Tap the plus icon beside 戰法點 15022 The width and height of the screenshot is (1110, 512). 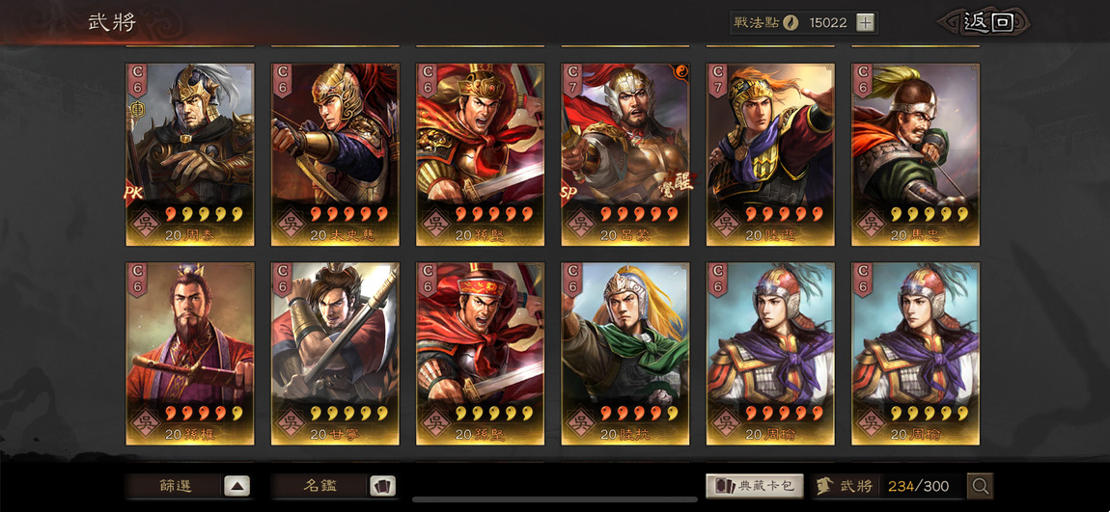coord(865,22)
